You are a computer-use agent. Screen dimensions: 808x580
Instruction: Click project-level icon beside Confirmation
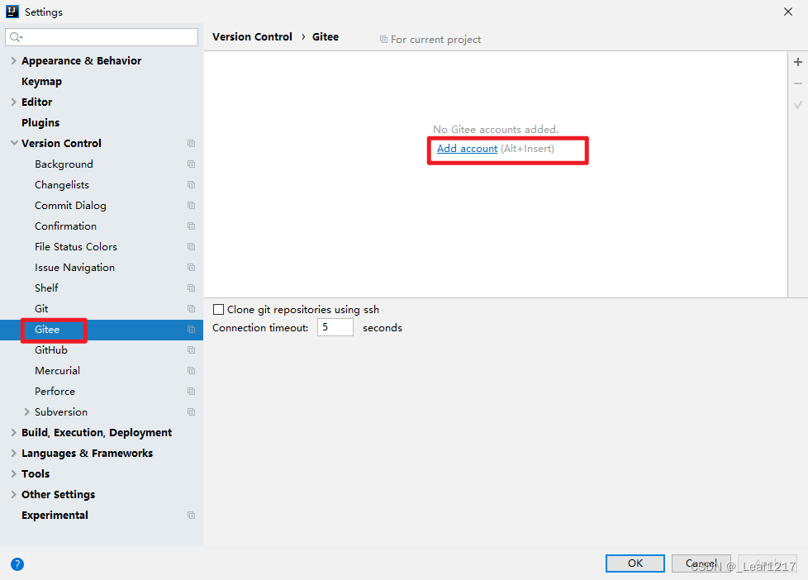pyautogui.click(x=191, y=226)
